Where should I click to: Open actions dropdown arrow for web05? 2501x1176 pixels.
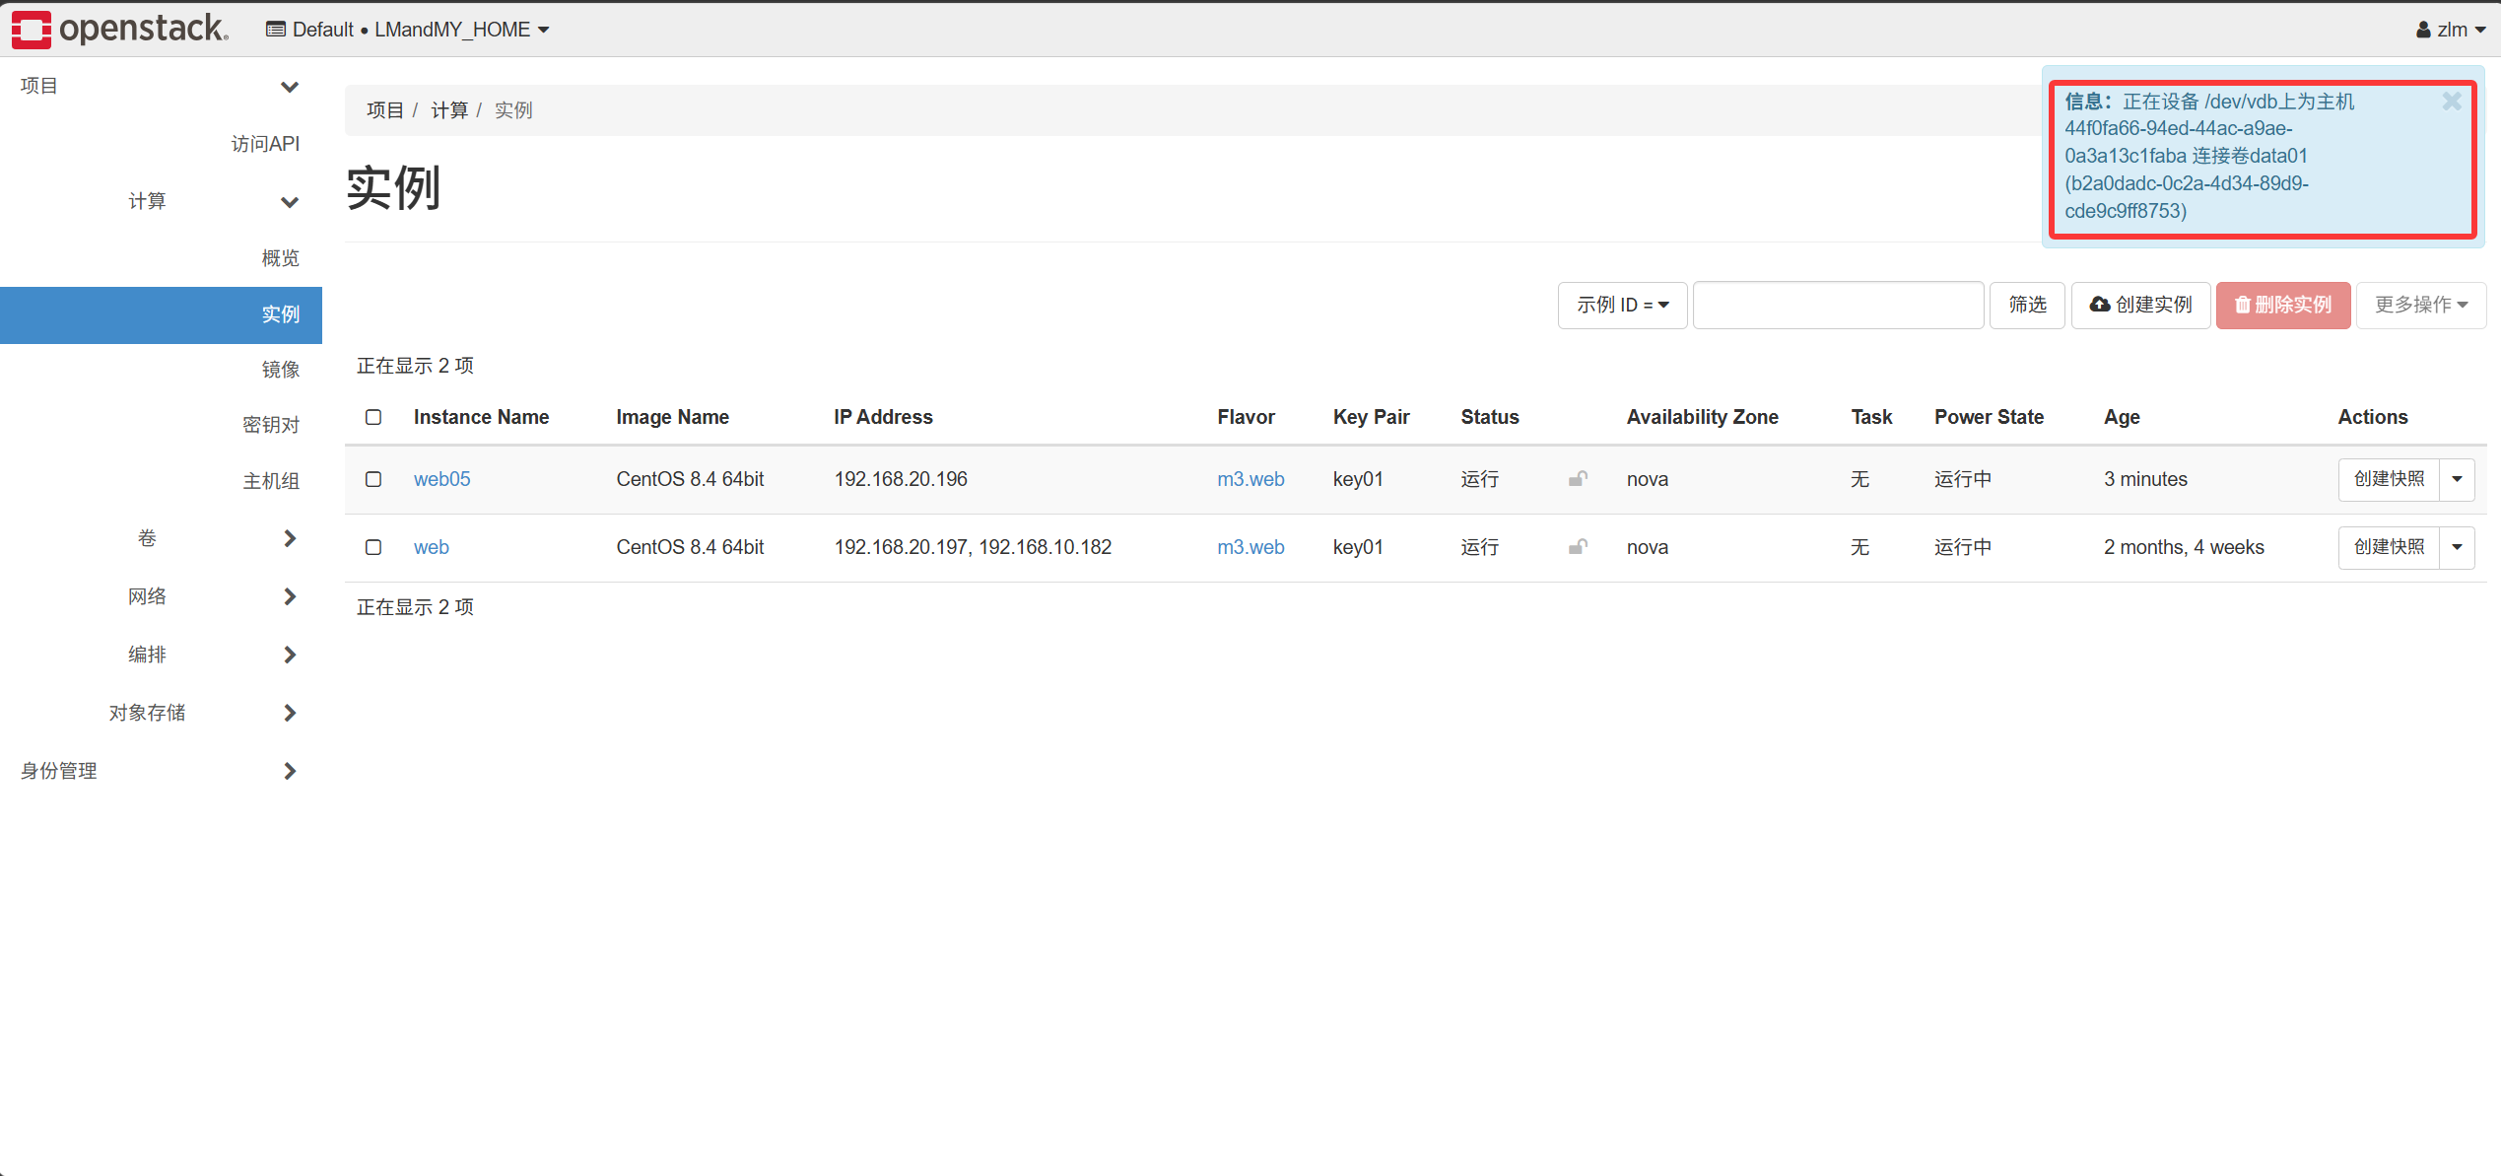[x=2458, y=479]
